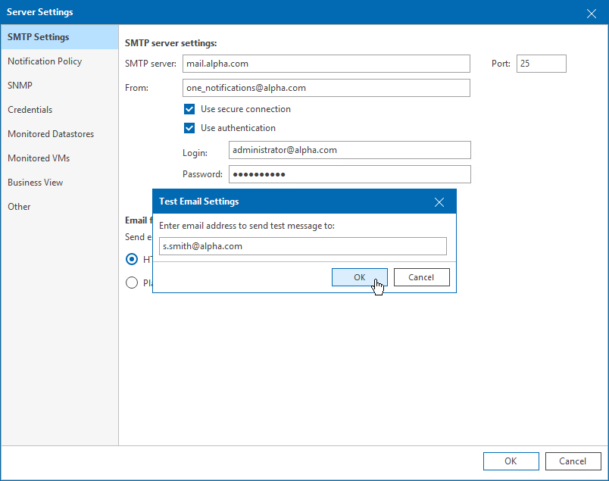Select the plain text format radio button

(132, 283)
